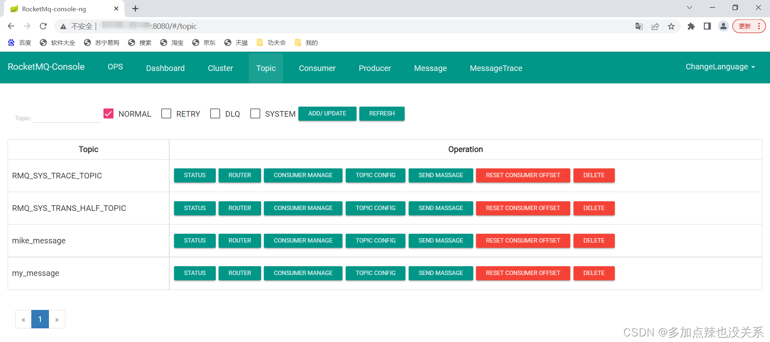Go forward with the browser forward arrow
Image resolution: width=770 pixels, height=342 pixels.
point(27,26)
